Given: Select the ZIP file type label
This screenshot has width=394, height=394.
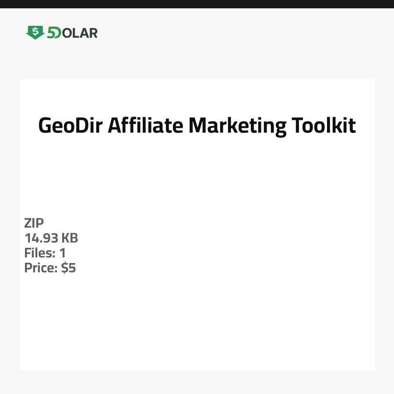Looking at the screenshot, I should 34,223.
